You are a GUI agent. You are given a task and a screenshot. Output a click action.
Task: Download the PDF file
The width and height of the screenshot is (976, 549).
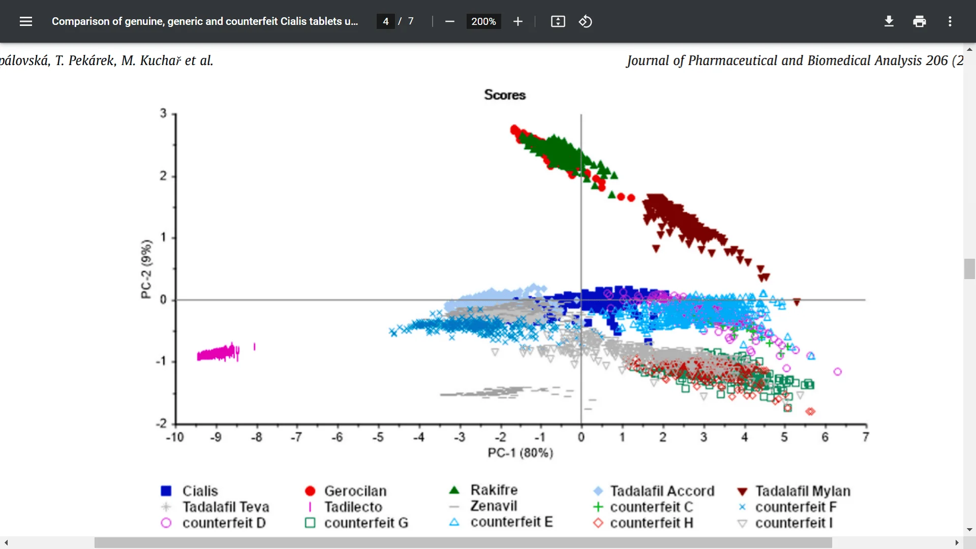coord(889,21)
